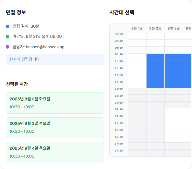Toggle the 9월 1일 09:00 time slot
The image size is (192, 169).
pyautogui.click(x=137, y=36)
